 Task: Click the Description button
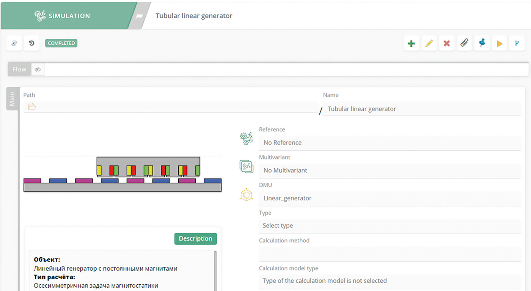pos(195,238)
